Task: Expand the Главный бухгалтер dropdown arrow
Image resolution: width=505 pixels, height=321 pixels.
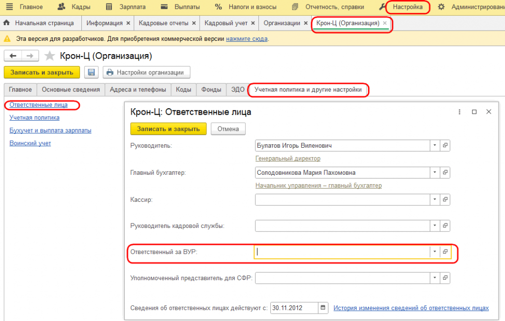Action: click(x=435, y=172)
